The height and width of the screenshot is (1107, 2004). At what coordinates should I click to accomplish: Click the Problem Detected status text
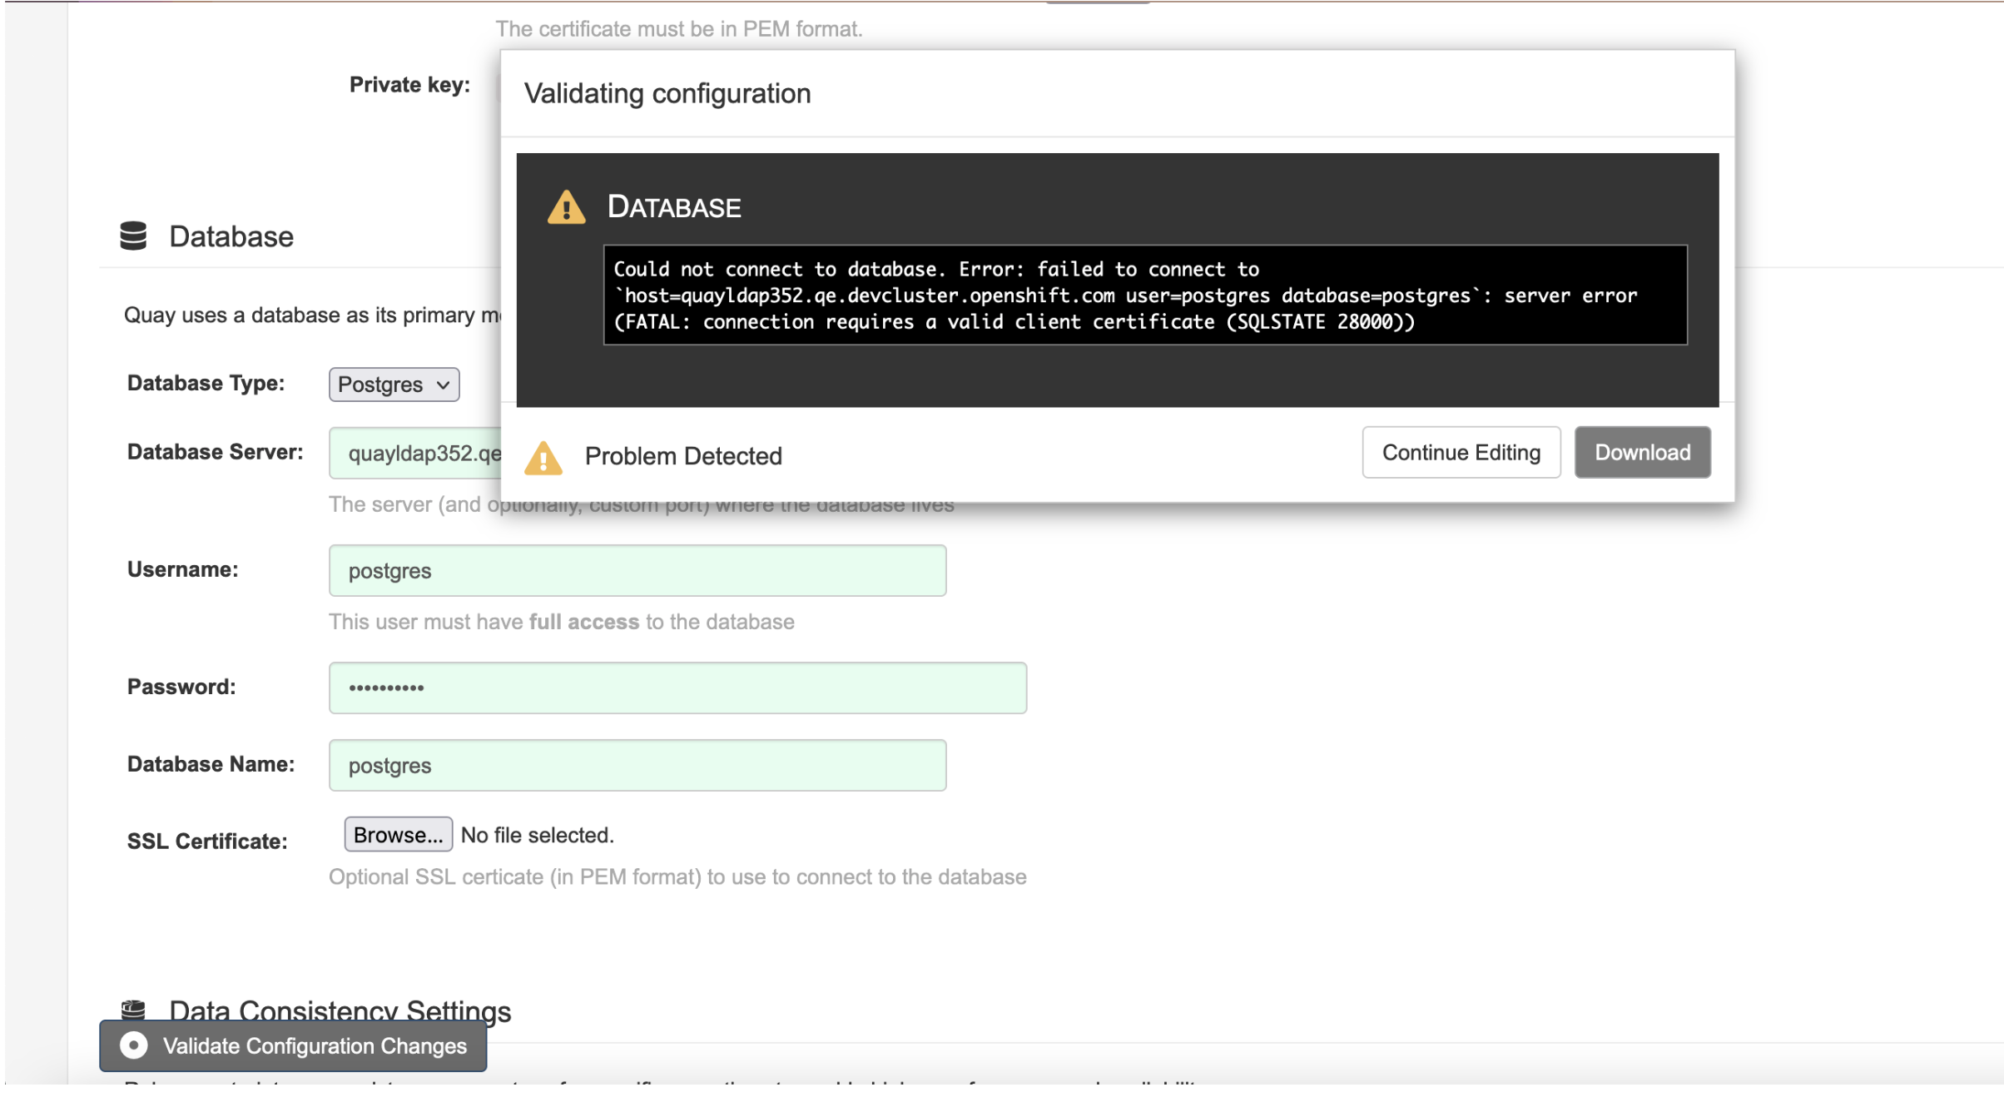[x=683, y=456]
